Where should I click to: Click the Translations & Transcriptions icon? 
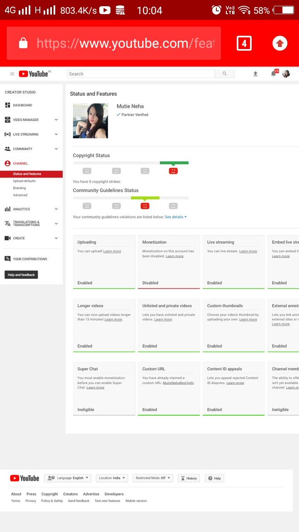point(8,223)
